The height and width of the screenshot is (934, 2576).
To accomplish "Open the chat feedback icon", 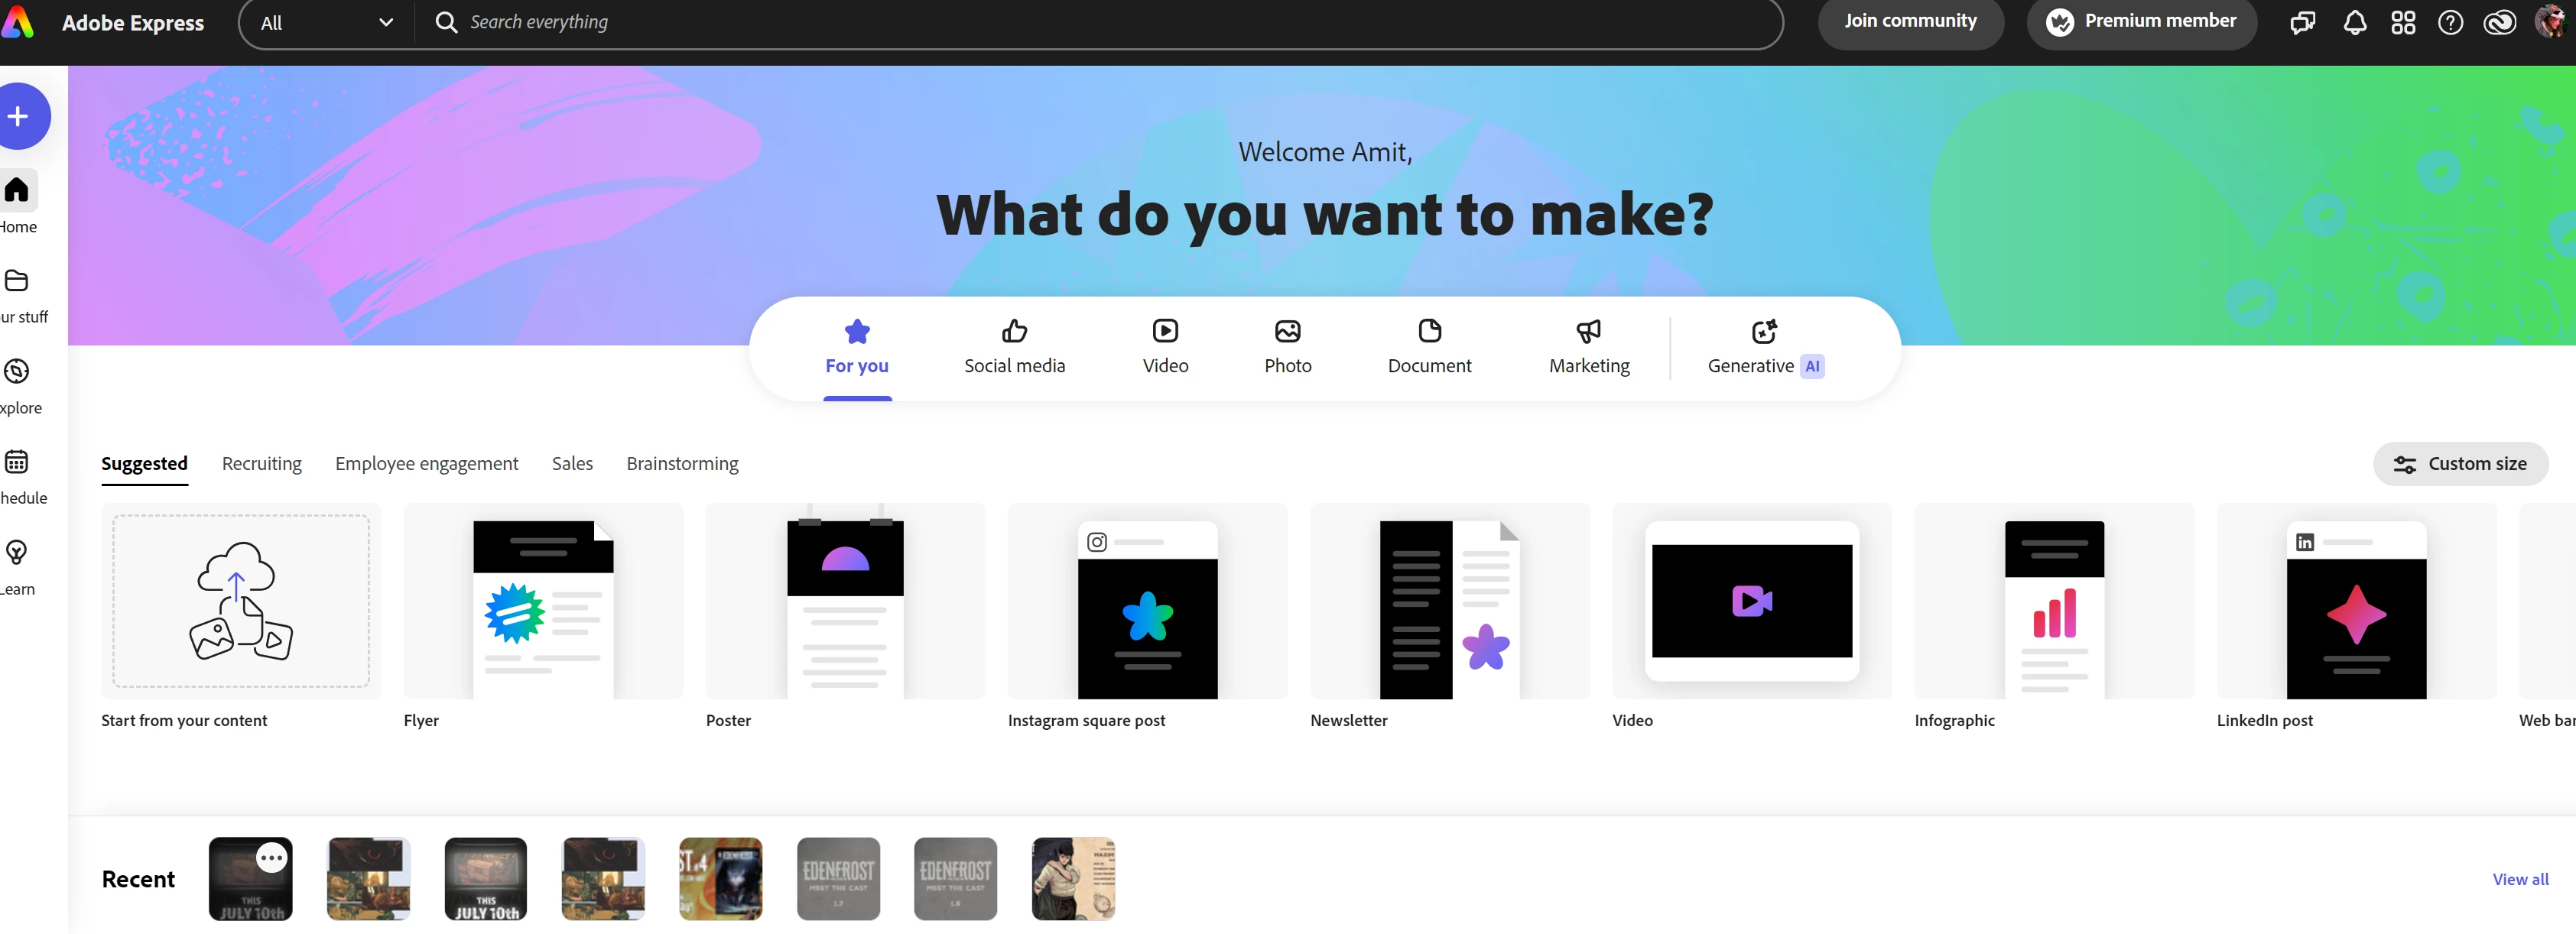I will (2302, 23).
